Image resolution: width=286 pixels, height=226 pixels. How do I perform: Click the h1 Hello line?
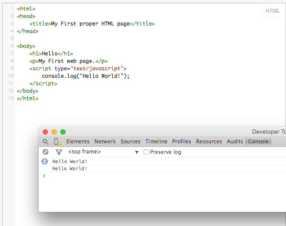(x=51, y=54)
